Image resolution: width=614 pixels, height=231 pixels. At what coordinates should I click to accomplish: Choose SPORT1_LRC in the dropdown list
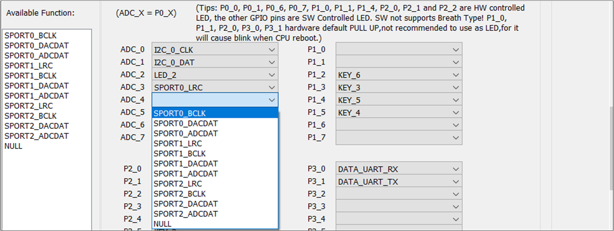tap(215, 143)
